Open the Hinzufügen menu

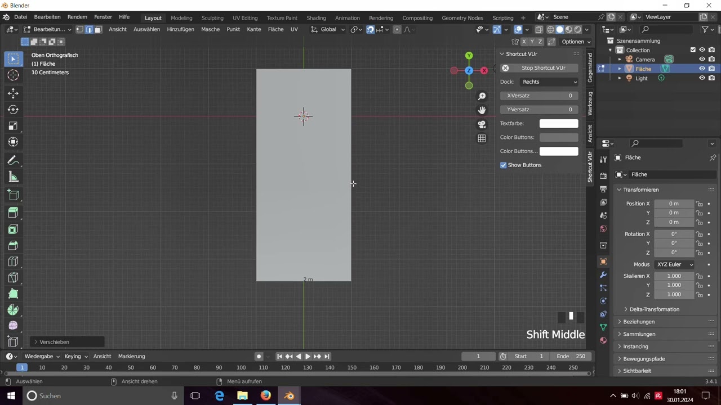point(180,29)
